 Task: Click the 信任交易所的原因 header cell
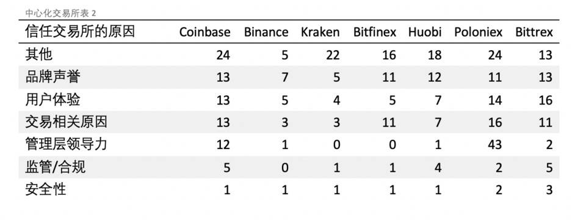point(79,31)
